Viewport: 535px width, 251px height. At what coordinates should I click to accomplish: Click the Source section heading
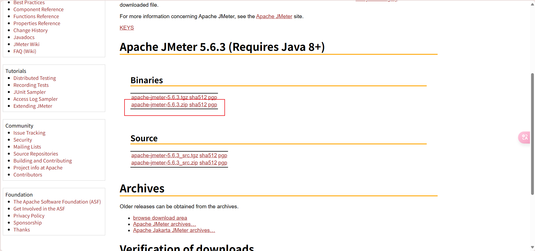pyautogui.click(x=144, y=138)
